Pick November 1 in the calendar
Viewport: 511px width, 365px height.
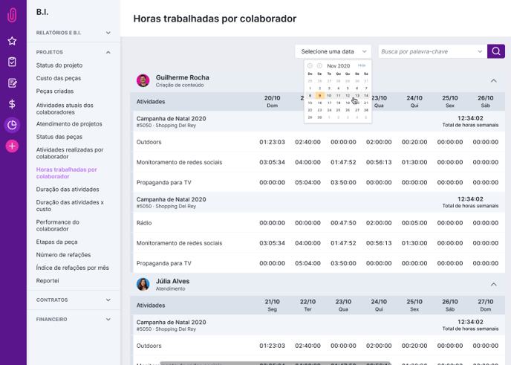310,88
